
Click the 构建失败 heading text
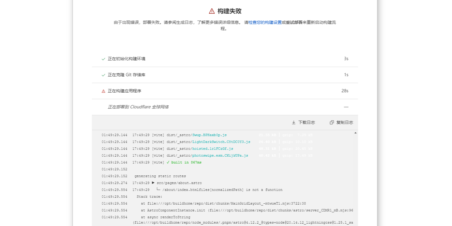(x=229, y=11)
